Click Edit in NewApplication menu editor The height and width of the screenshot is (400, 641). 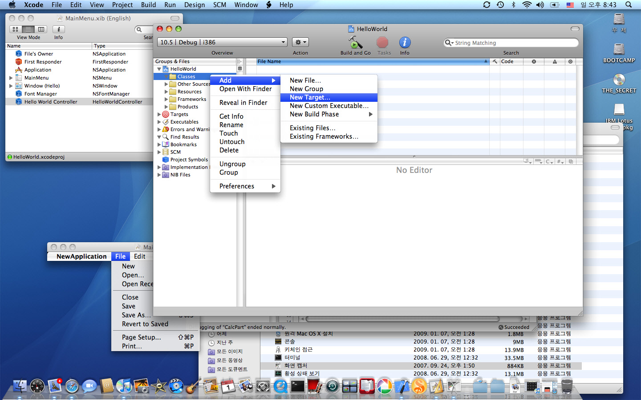click(x=139, y=256)
